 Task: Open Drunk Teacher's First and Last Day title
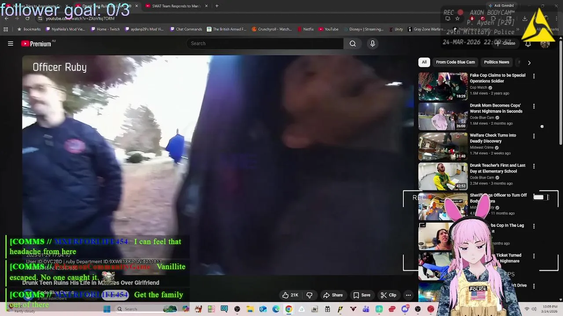(497, 168)
